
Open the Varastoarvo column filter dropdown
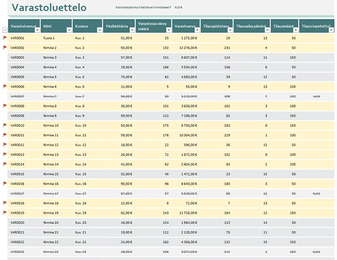[x=197, y=30]
